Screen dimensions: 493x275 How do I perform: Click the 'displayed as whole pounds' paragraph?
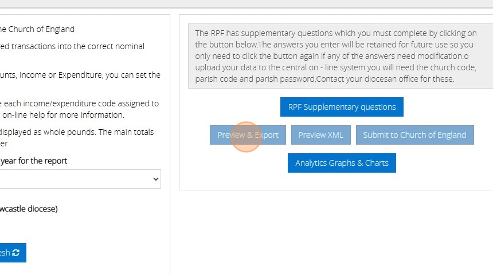pos(77,132)
